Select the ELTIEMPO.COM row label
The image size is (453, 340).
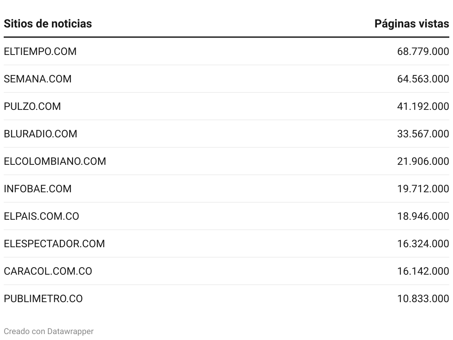click(40, 52)
